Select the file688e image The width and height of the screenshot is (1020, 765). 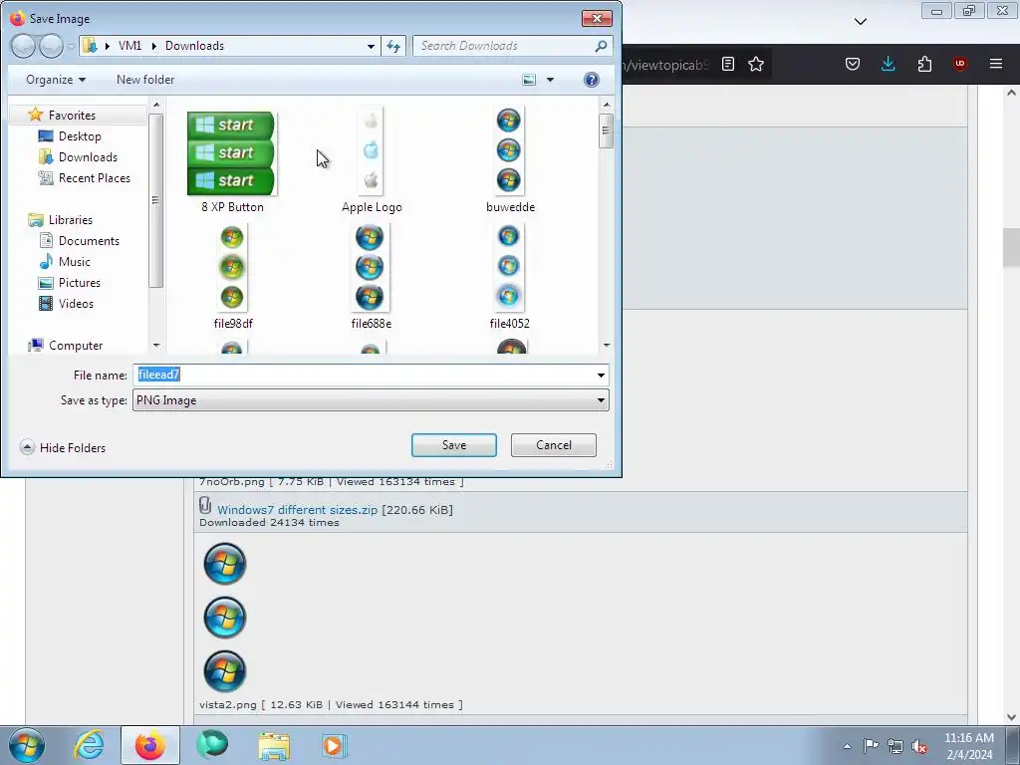(370, 267)
